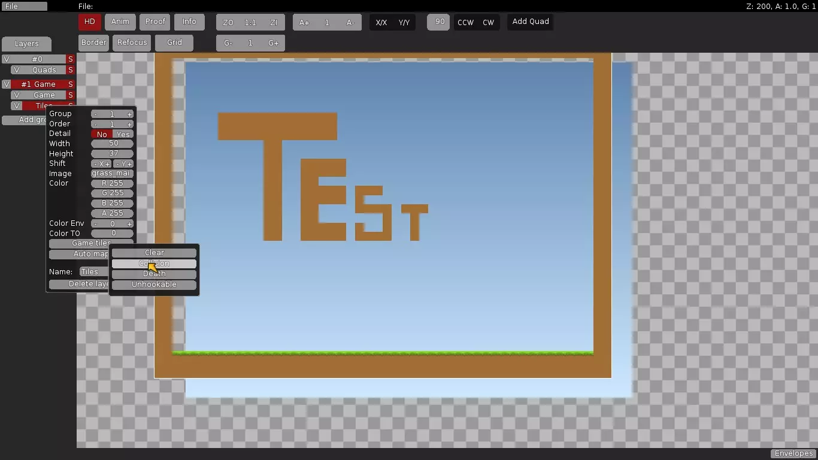Click the A- animation speed button
This screenshot has width=818, height=460.
click(350, 23)
